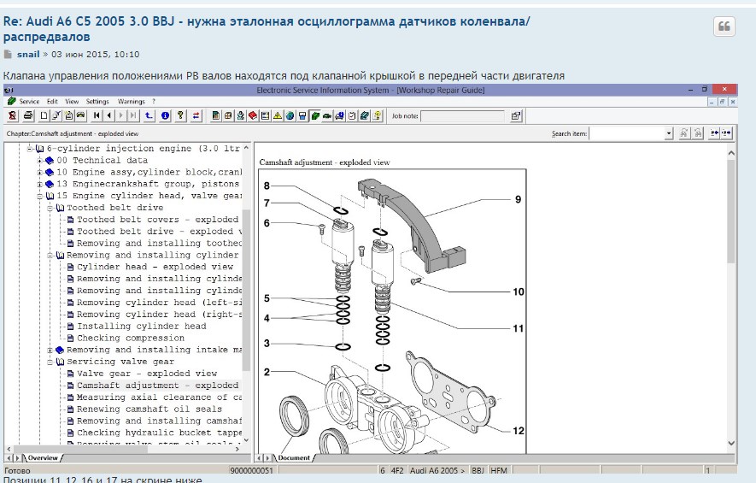
Task: Expand the 00 Technical data node
Action: click(x=40, y=160)
